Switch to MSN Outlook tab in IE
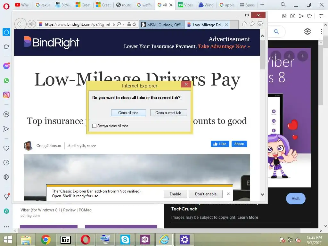 coord(162,25)
